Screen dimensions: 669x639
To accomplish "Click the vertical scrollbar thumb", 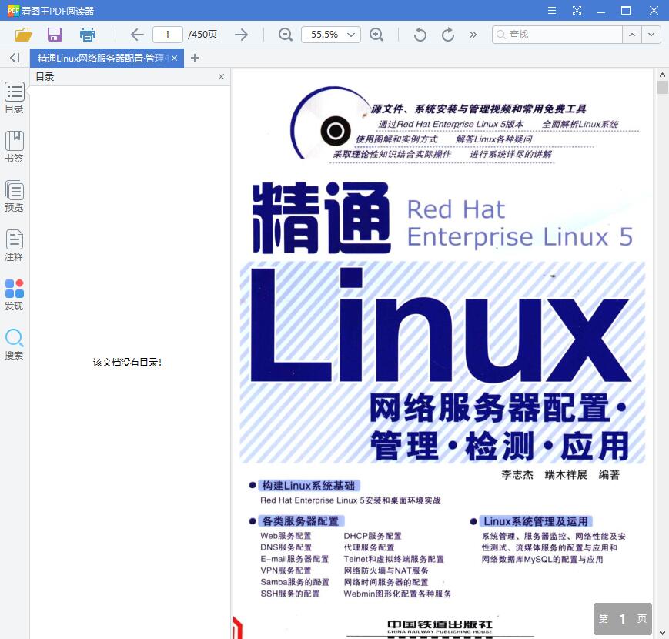I will pos(662,88).
